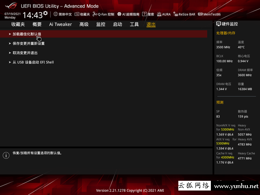
Task: Open AI 超频指南 brain icon
Action: (x=119, y=14)
